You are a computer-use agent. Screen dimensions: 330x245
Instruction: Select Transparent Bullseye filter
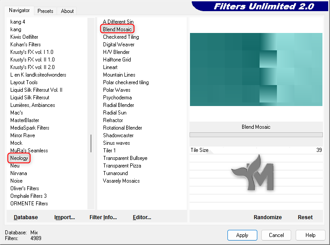pos(125,158)
